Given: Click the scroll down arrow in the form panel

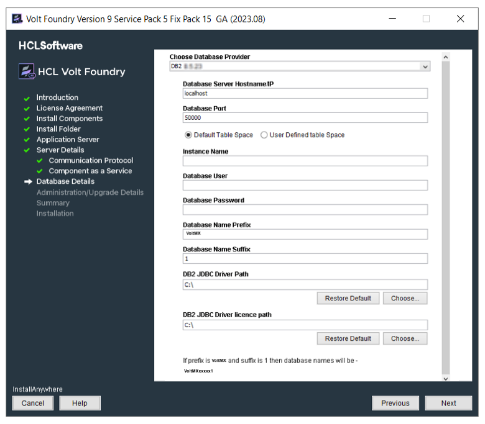Looking at the screenshot, I should (x=446, y=379).
